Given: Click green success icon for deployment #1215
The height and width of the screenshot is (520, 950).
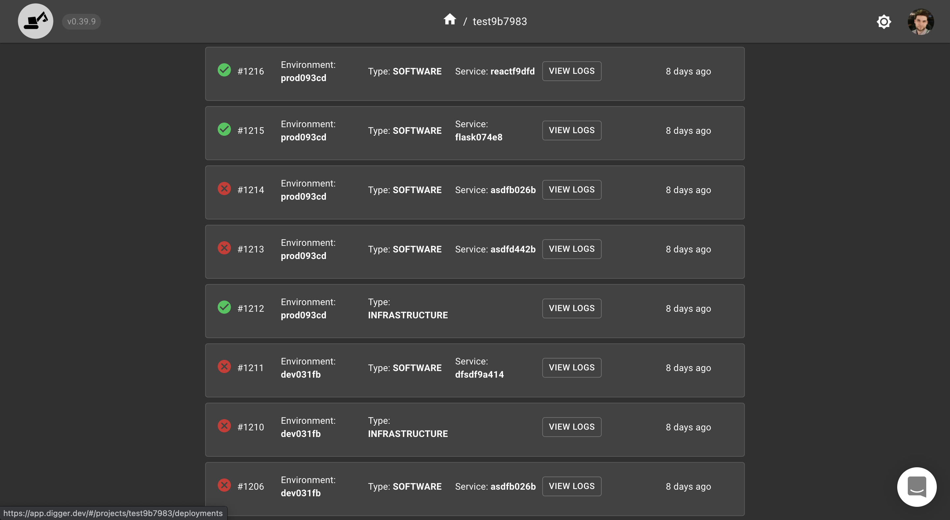Looking at the screenshot, I should coord(224,130).
